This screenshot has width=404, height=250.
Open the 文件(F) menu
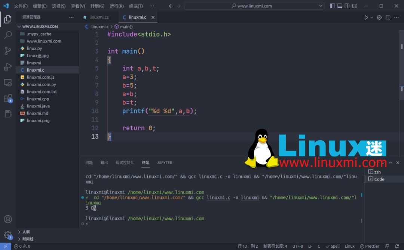21,6
